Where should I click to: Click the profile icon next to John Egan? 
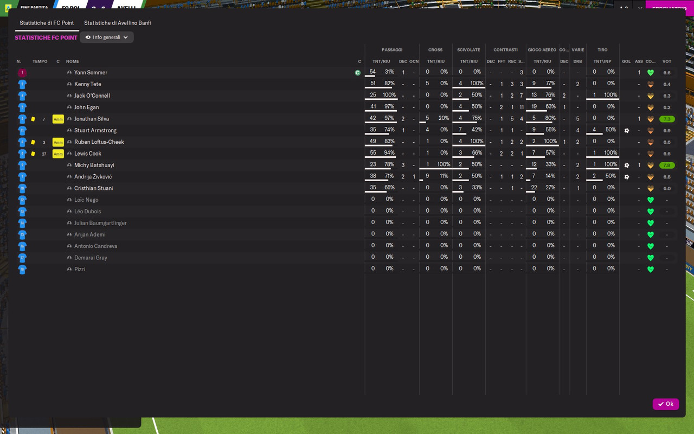click(69, 107)
